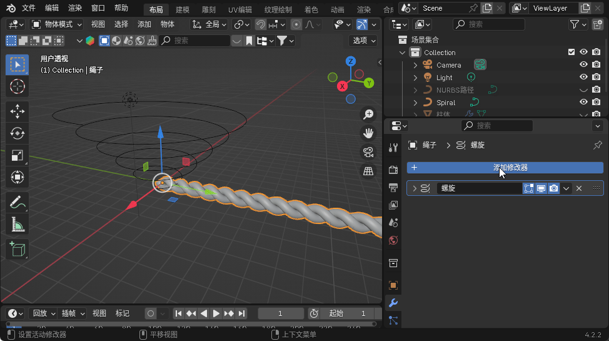Play the animation forward

click(216, 313)
